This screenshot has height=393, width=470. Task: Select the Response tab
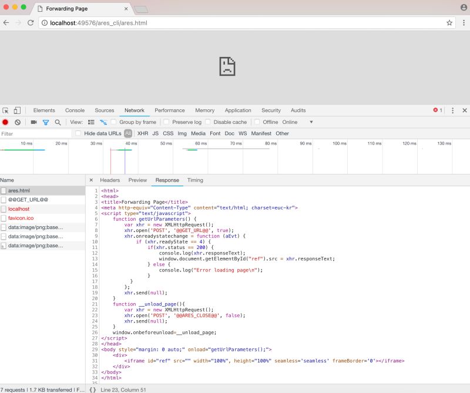[x=167, y=180]
